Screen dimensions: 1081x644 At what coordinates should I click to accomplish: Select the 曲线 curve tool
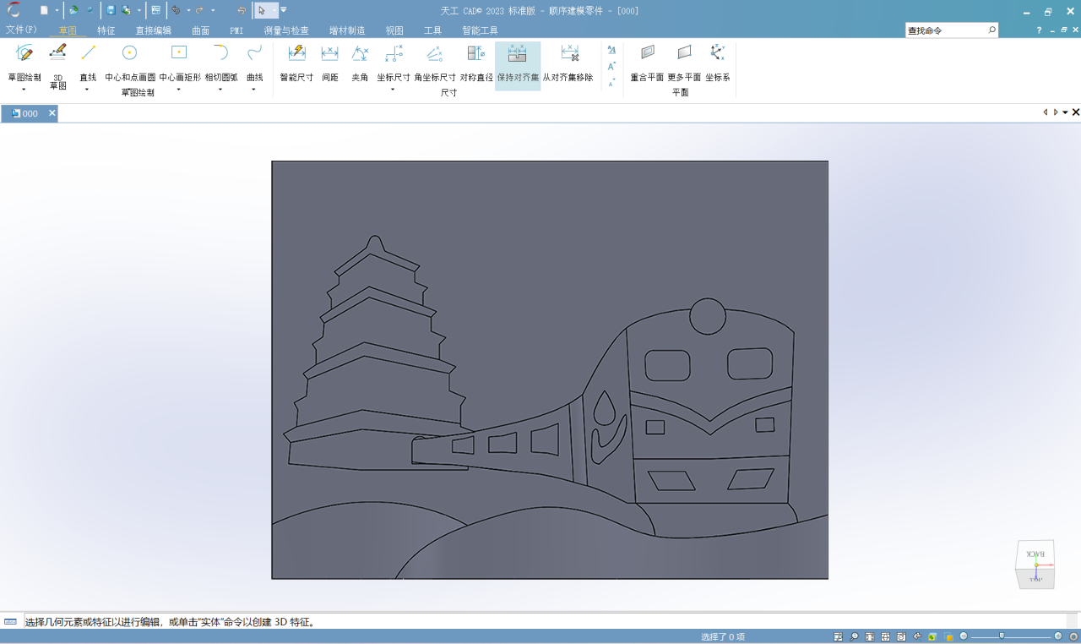(x=254, y=63)
